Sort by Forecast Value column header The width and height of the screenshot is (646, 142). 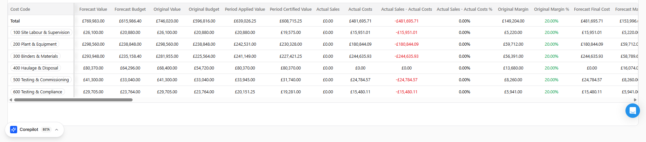tap(93, 9)
